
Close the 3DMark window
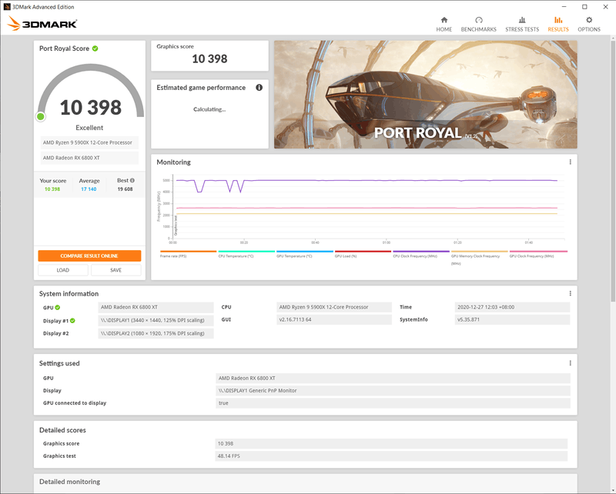click(x=605, y=7)
